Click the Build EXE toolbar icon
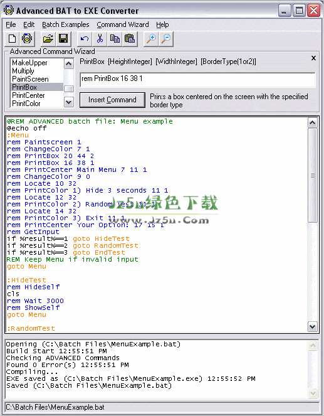Viewport: 324px width, 416px height. click(x=27, y=39)
